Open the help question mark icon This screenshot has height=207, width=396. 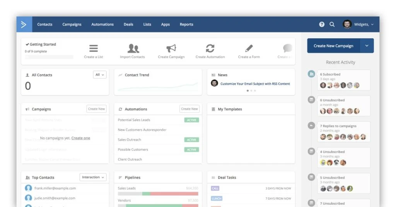pos(321,24)
